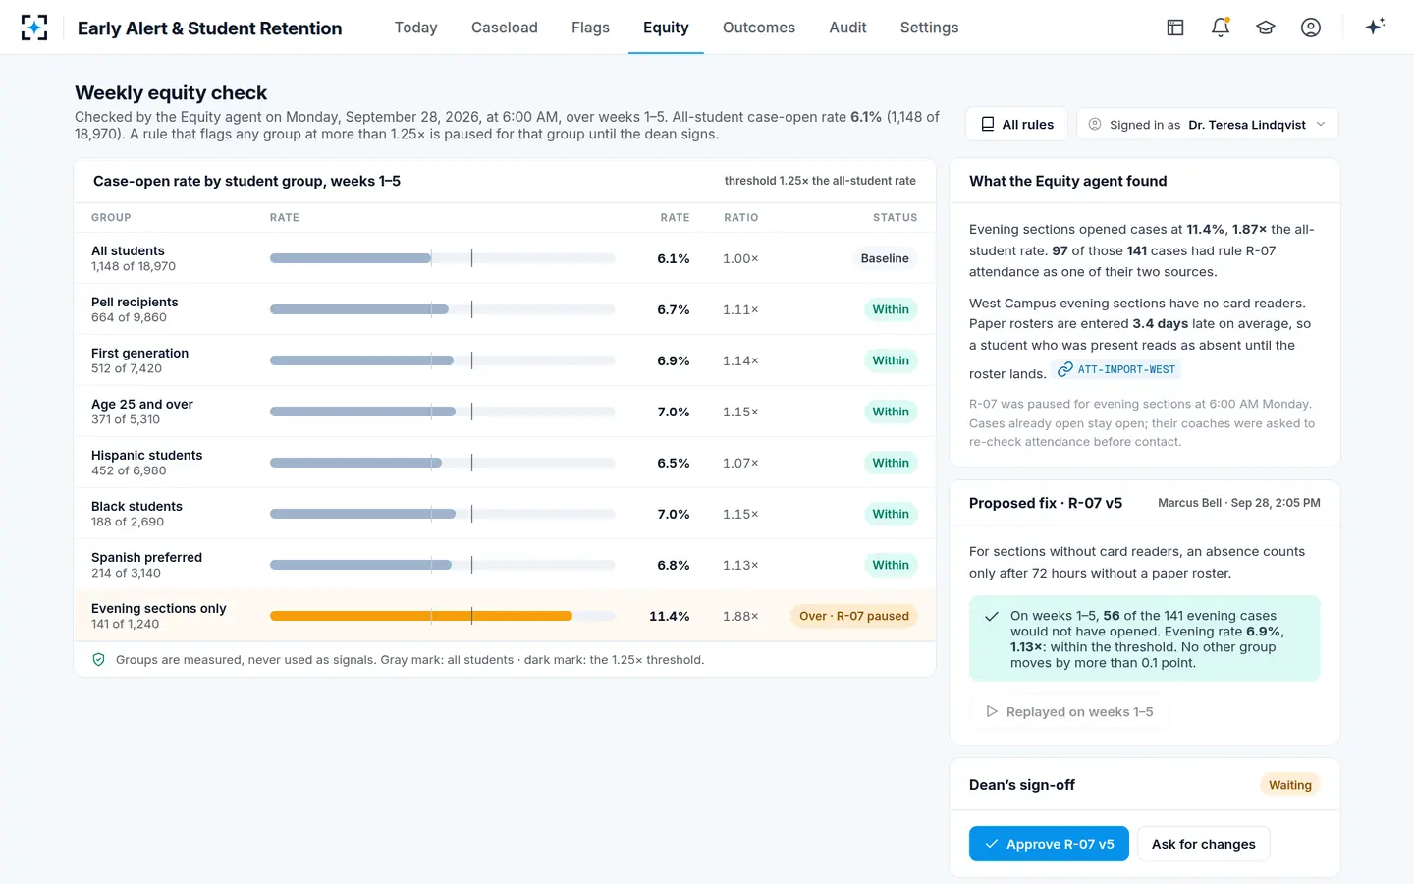
Task: Click the Over · R-07 paused status badge
Action: click(x=854, y=616)
